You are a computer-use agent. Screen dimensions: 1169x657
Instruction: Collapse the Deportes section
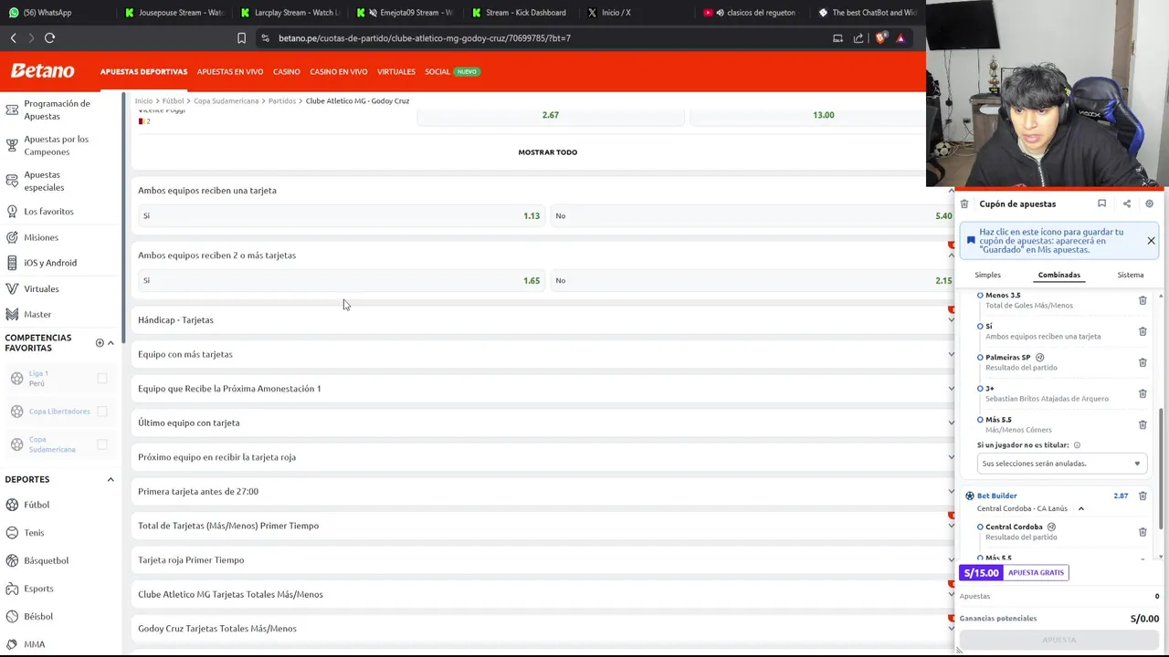click(x=111, y=479)
